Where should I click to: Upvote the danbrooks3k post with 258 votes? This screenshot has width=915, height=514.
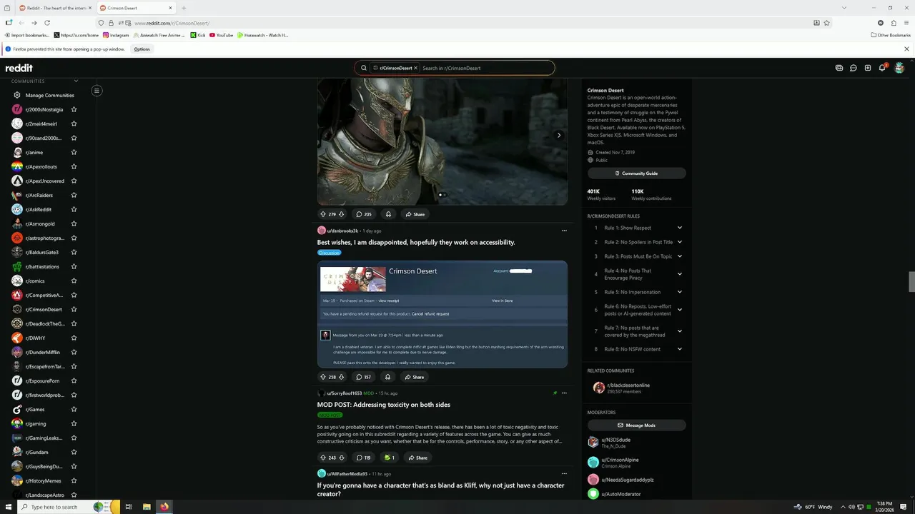[323, 377]
